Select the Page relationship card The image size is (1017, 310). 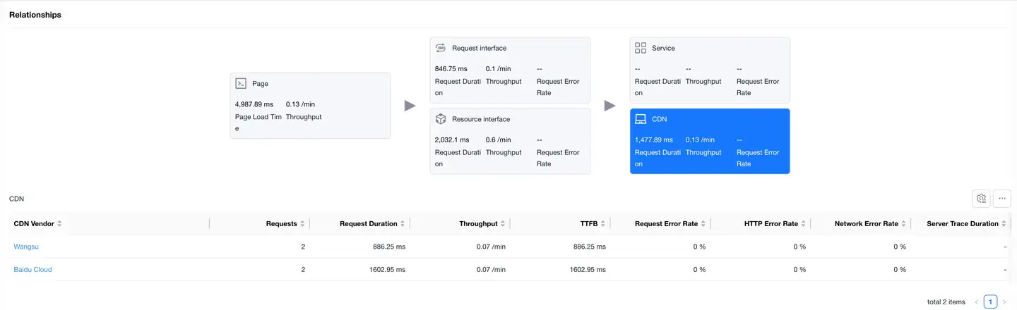click(x=310, y=106)
